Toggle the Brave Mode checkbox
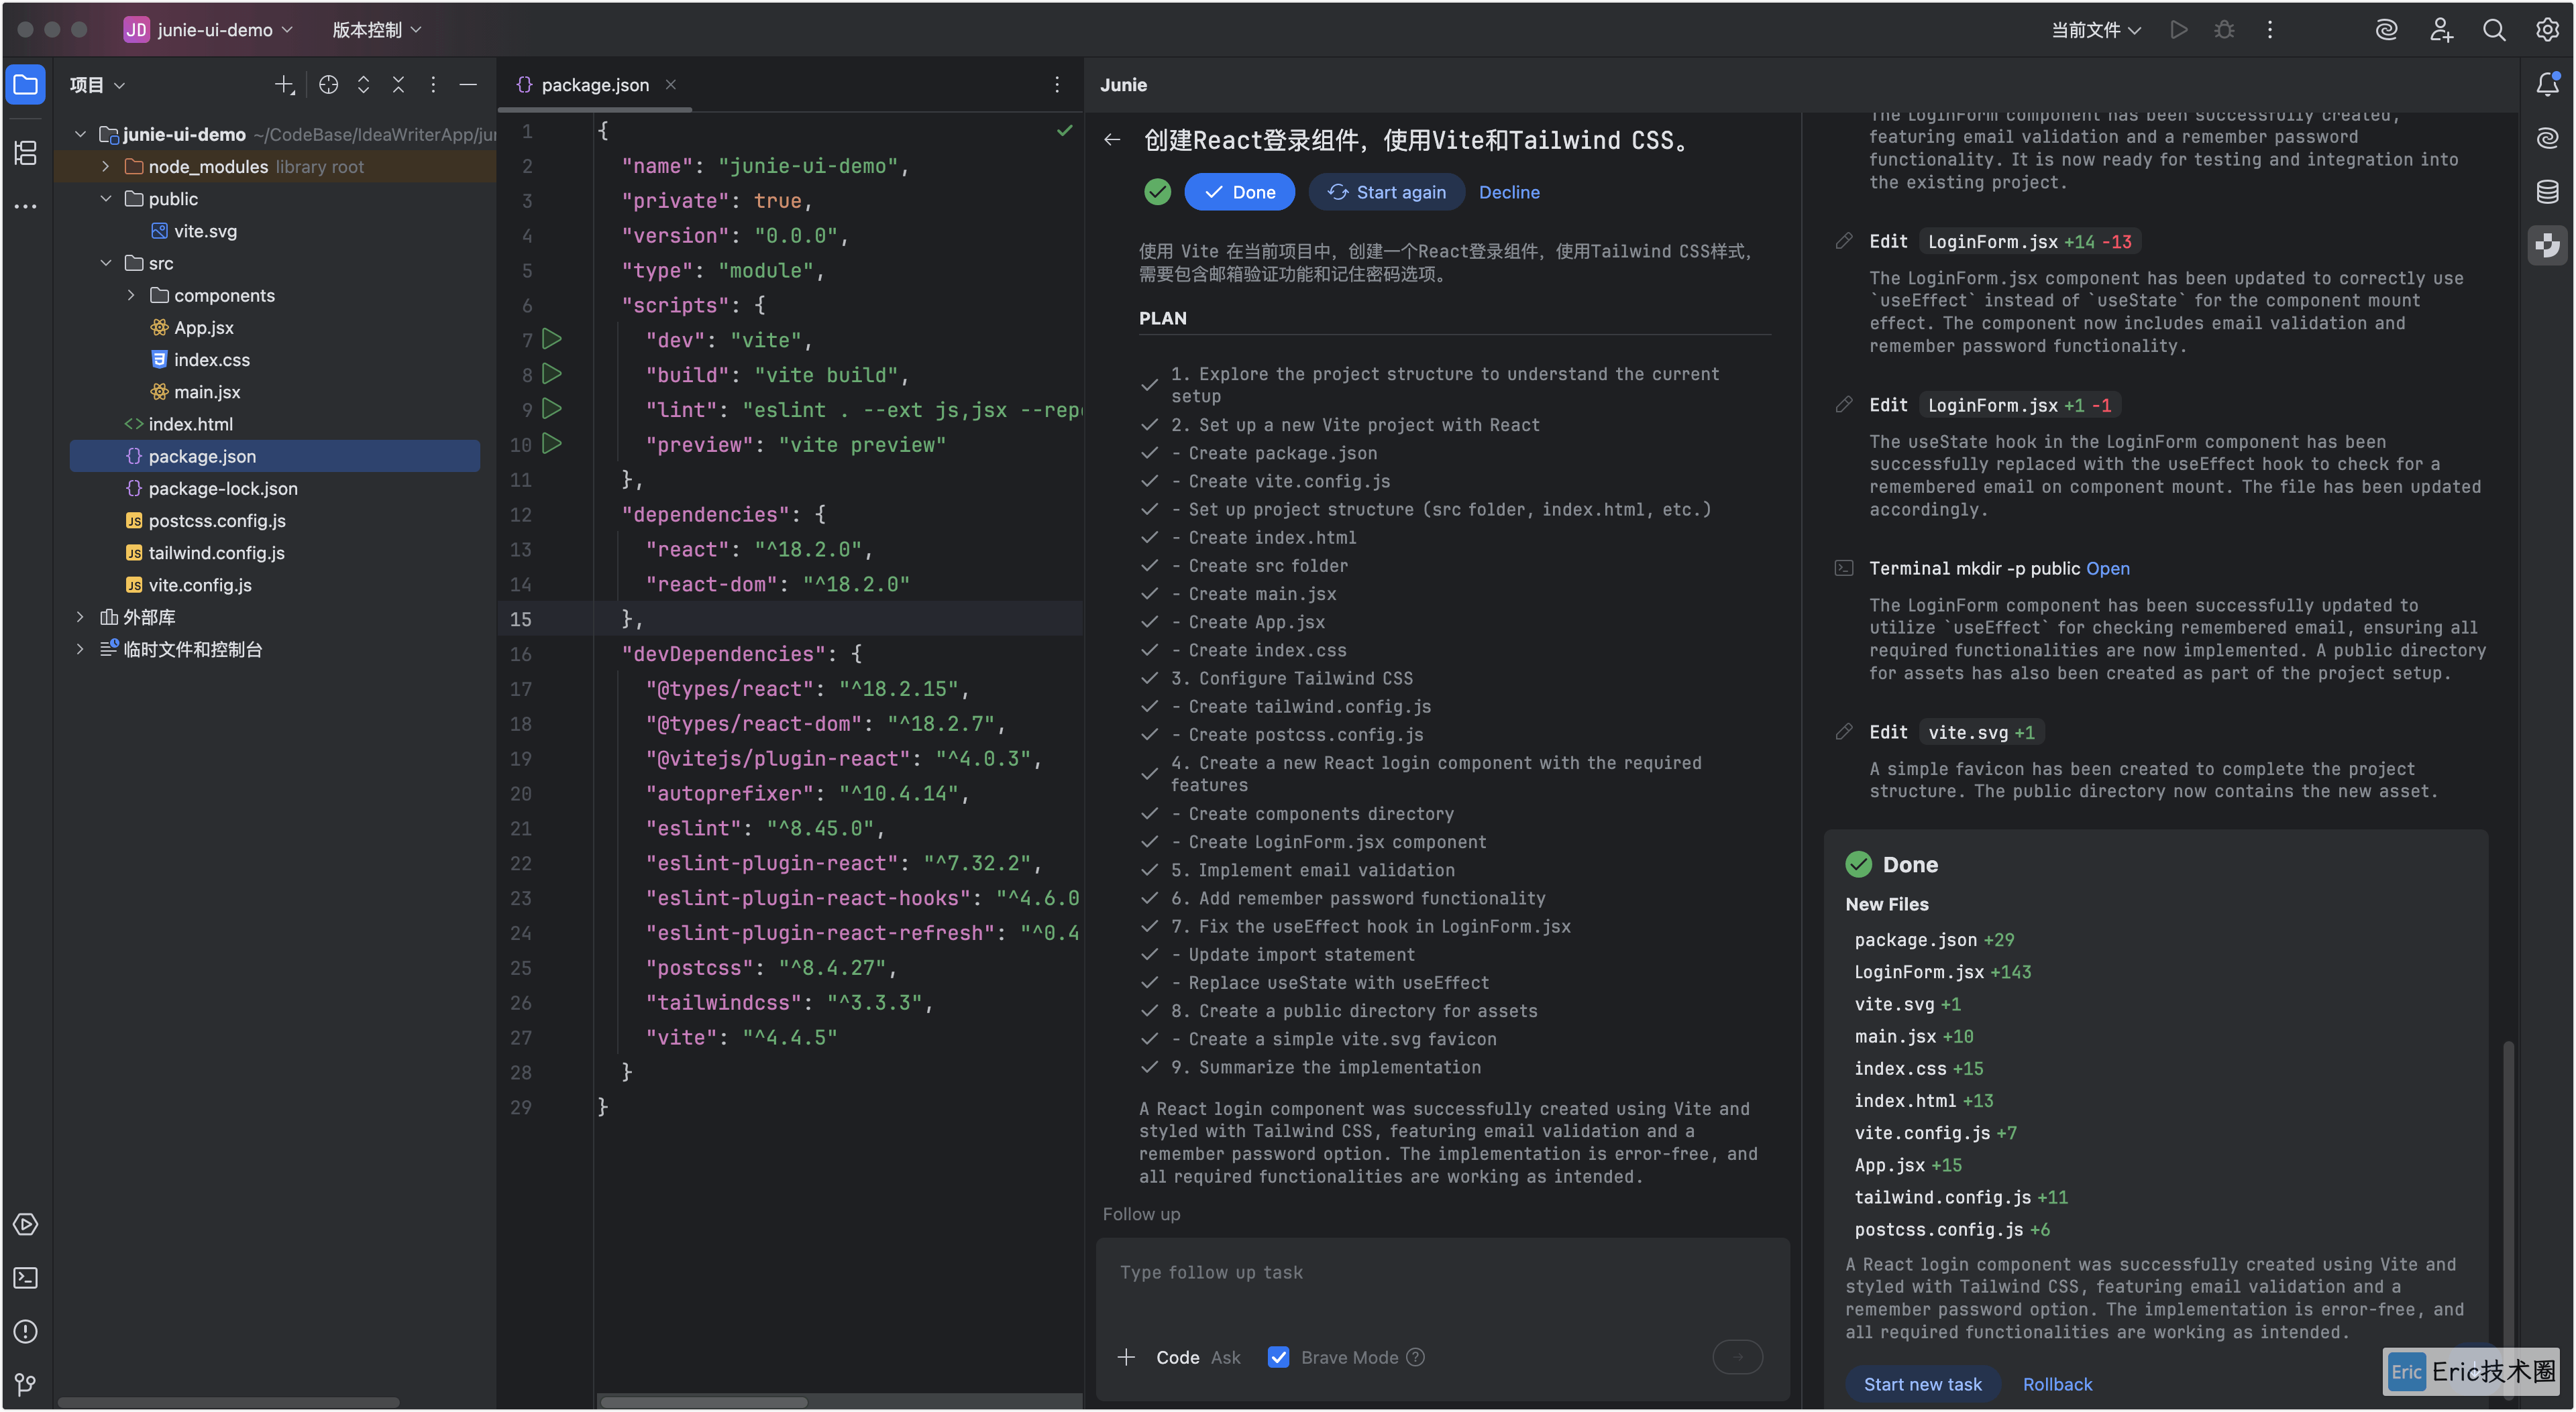The width and height of the screenshot is (2576, 1412). click(1278, 1357)
